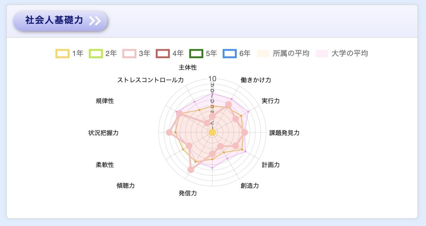Hide the 6年 dataset via legend box
Image resolution: width=426 pixels, height=226 pixels.
(230, 54)
